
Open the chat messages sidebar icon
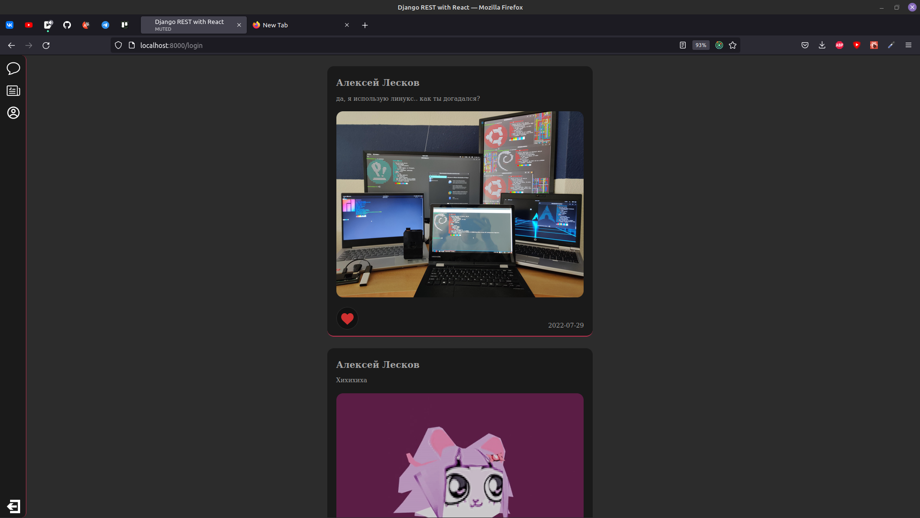[x=13, y=69]
